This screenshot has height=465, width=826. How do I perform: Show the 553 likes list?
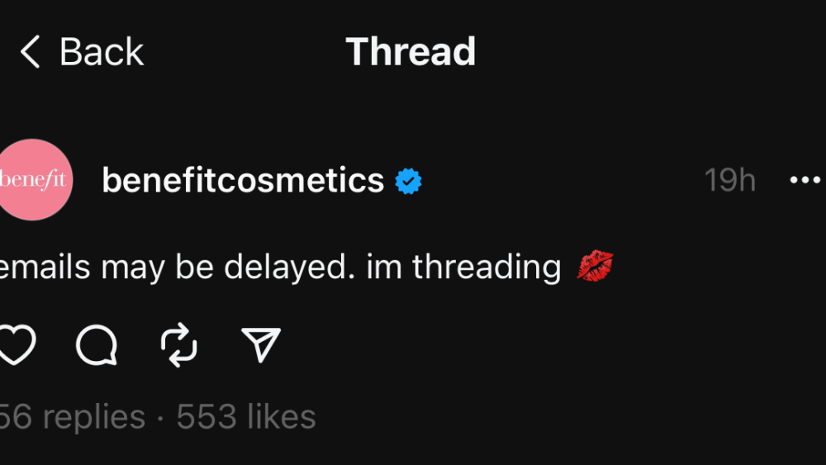click(x=246, y=417)
